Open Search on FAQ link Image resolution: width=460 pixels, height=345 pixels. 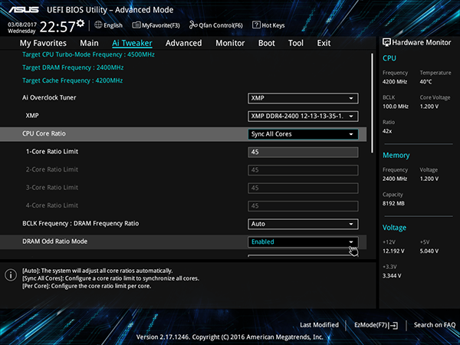435,325
